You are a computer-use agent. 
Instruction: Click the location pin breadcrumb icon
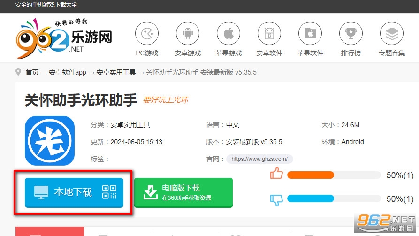tap(18, 72)
